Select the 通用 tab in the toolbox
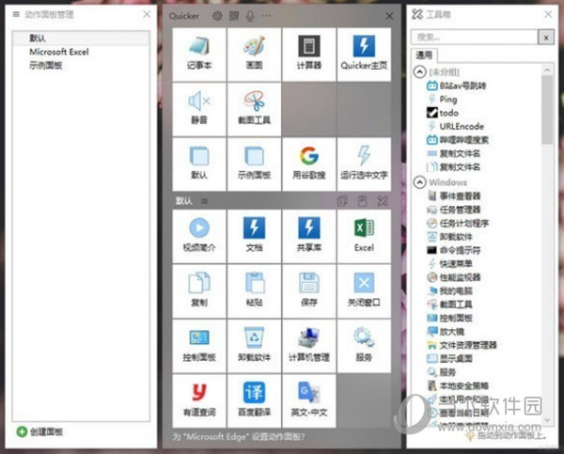 coord(424,55)
